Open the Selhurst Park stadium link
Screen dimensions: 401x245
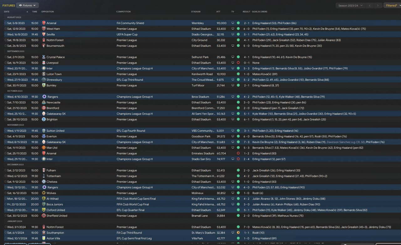point(200,57)
